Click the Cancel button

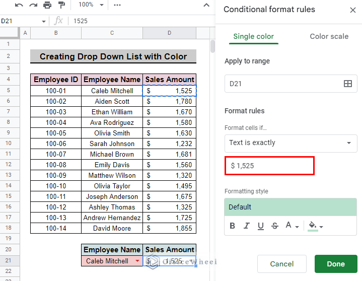[x=281, y=264]
